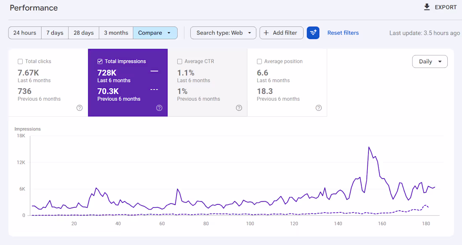The width and height of the screenshot is (462, 245).
Task: Click the help icon on Total impressions card
Action: click(159, 108)
